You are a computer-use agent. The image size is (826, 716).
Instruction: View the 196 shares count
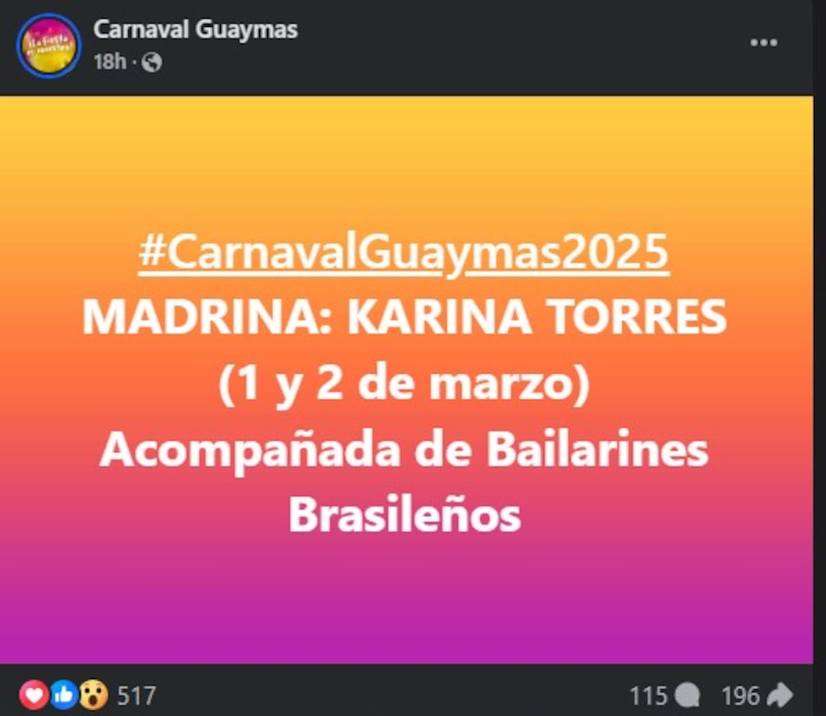click(x=741, y=695)
